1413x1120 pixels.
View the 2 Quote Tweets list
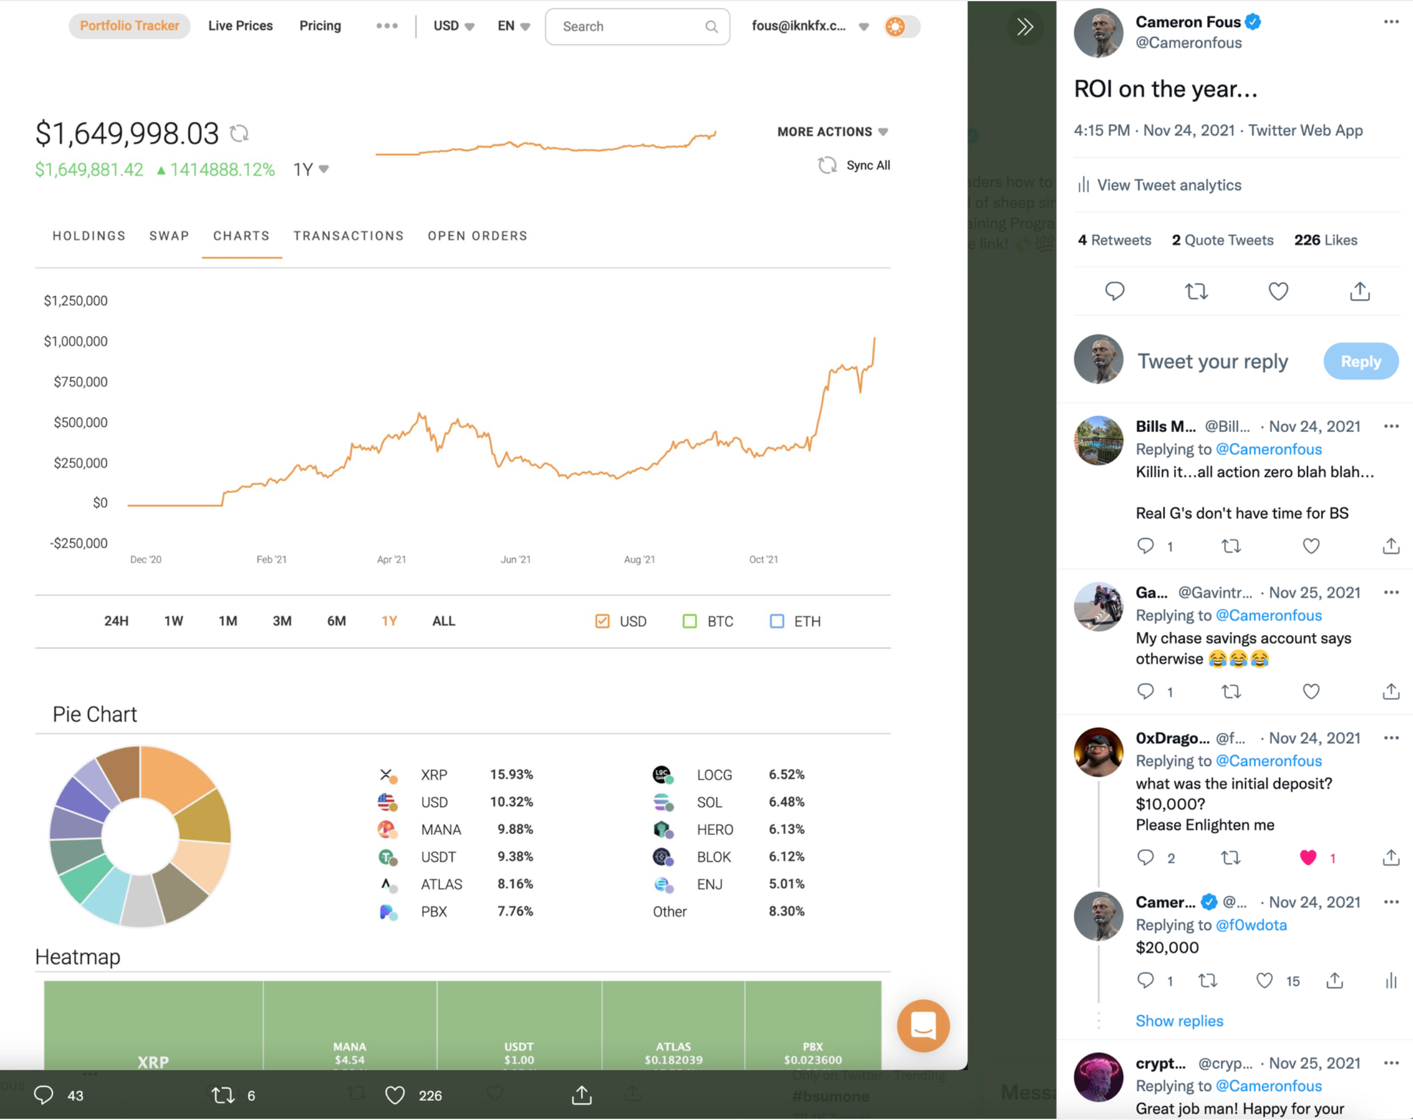click(x=1222, y=240)
